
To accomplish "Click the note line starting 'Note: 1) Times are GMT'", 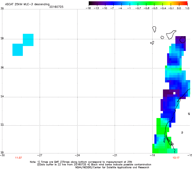I will pyautogui.click(x=81, y=162).
